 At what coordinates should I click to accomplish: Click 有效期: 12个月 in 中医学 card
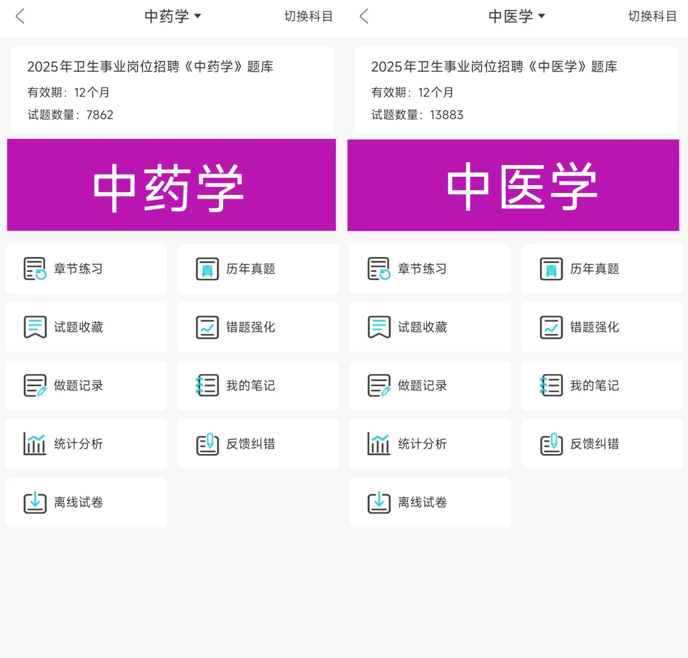pyautogui.click(x=413, y=92)
